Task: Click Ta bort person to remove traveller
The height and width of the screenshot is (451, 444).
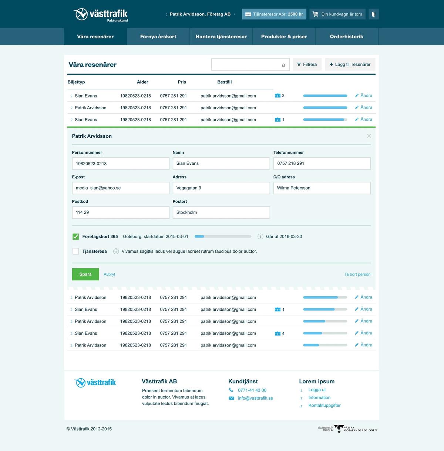Action: point(357,274)
